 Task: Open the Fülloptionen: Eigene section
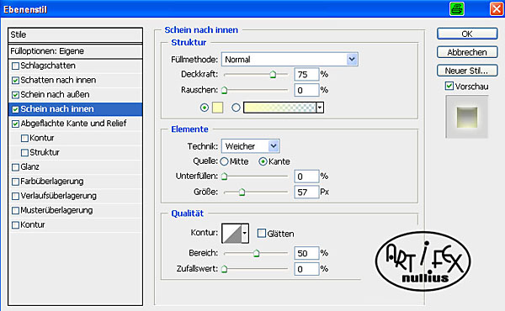75,51
